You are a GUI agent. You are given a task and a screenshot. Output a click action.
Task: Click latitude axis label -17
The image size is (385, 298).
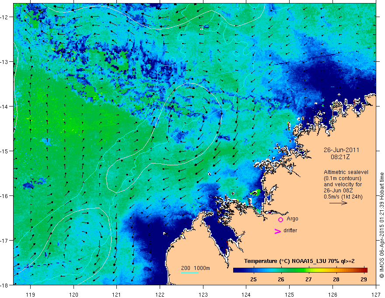[x=5, y=241]
